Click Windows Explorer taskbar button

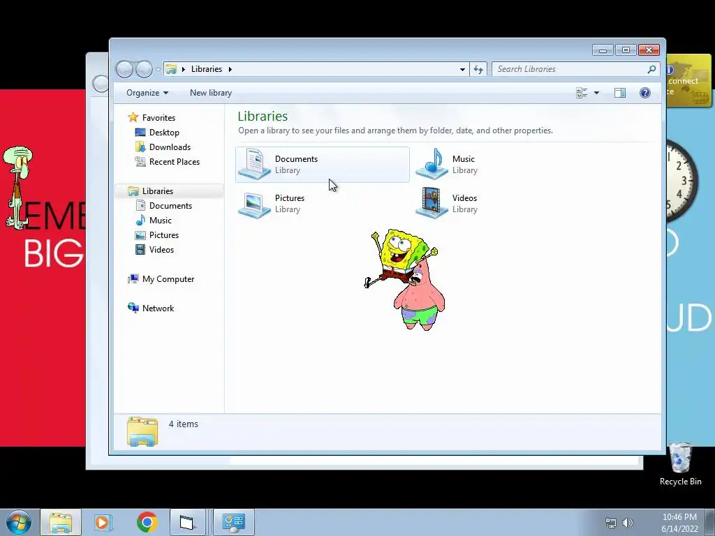61,522
